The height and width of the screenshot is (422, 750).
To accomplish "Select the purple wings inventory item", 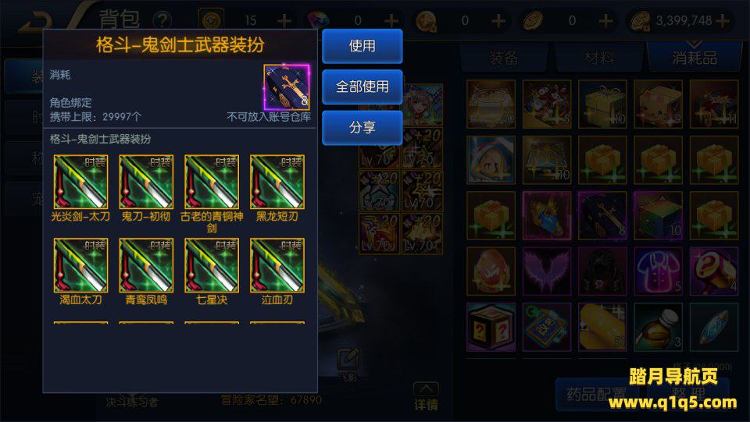I will tap(547, 271).
